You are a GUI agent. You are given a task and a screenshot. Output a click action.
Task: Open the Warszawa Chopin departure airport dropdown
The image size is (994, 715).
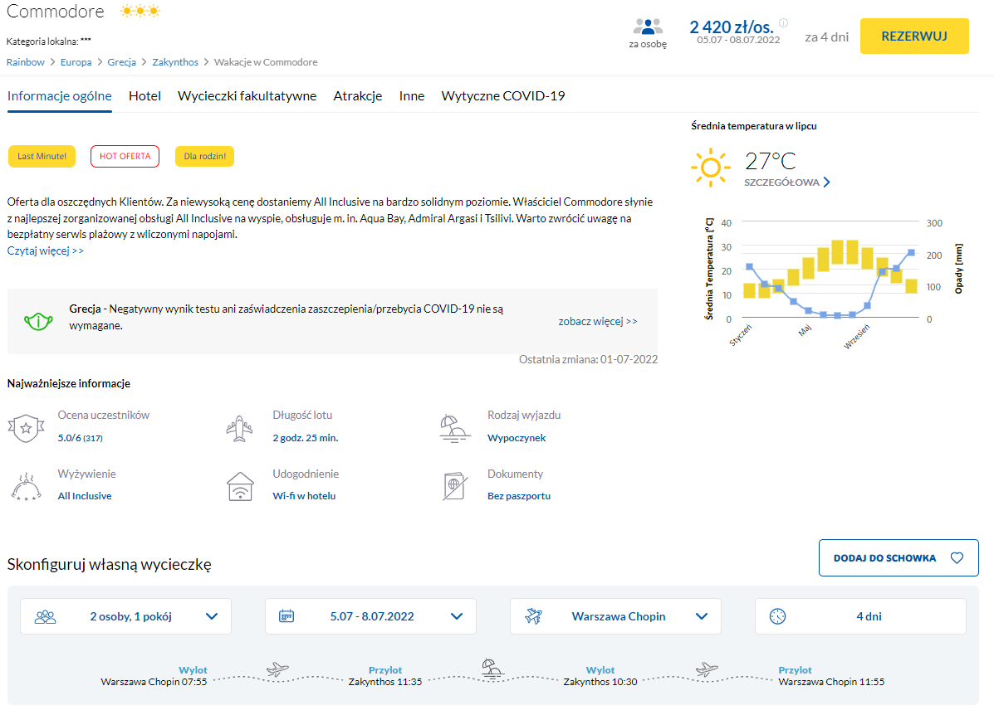point(615,616)
